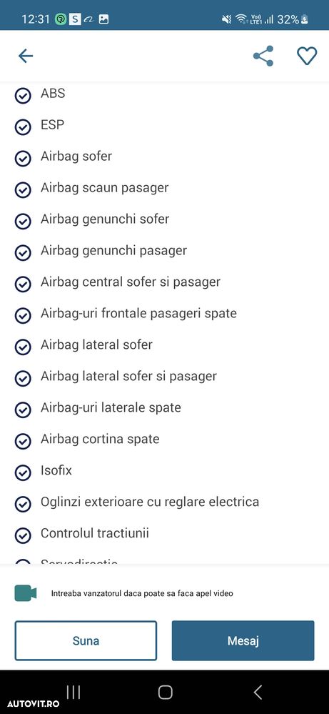Tap the Android home button
Screen dimensions: 329x714
coord(165,693)
